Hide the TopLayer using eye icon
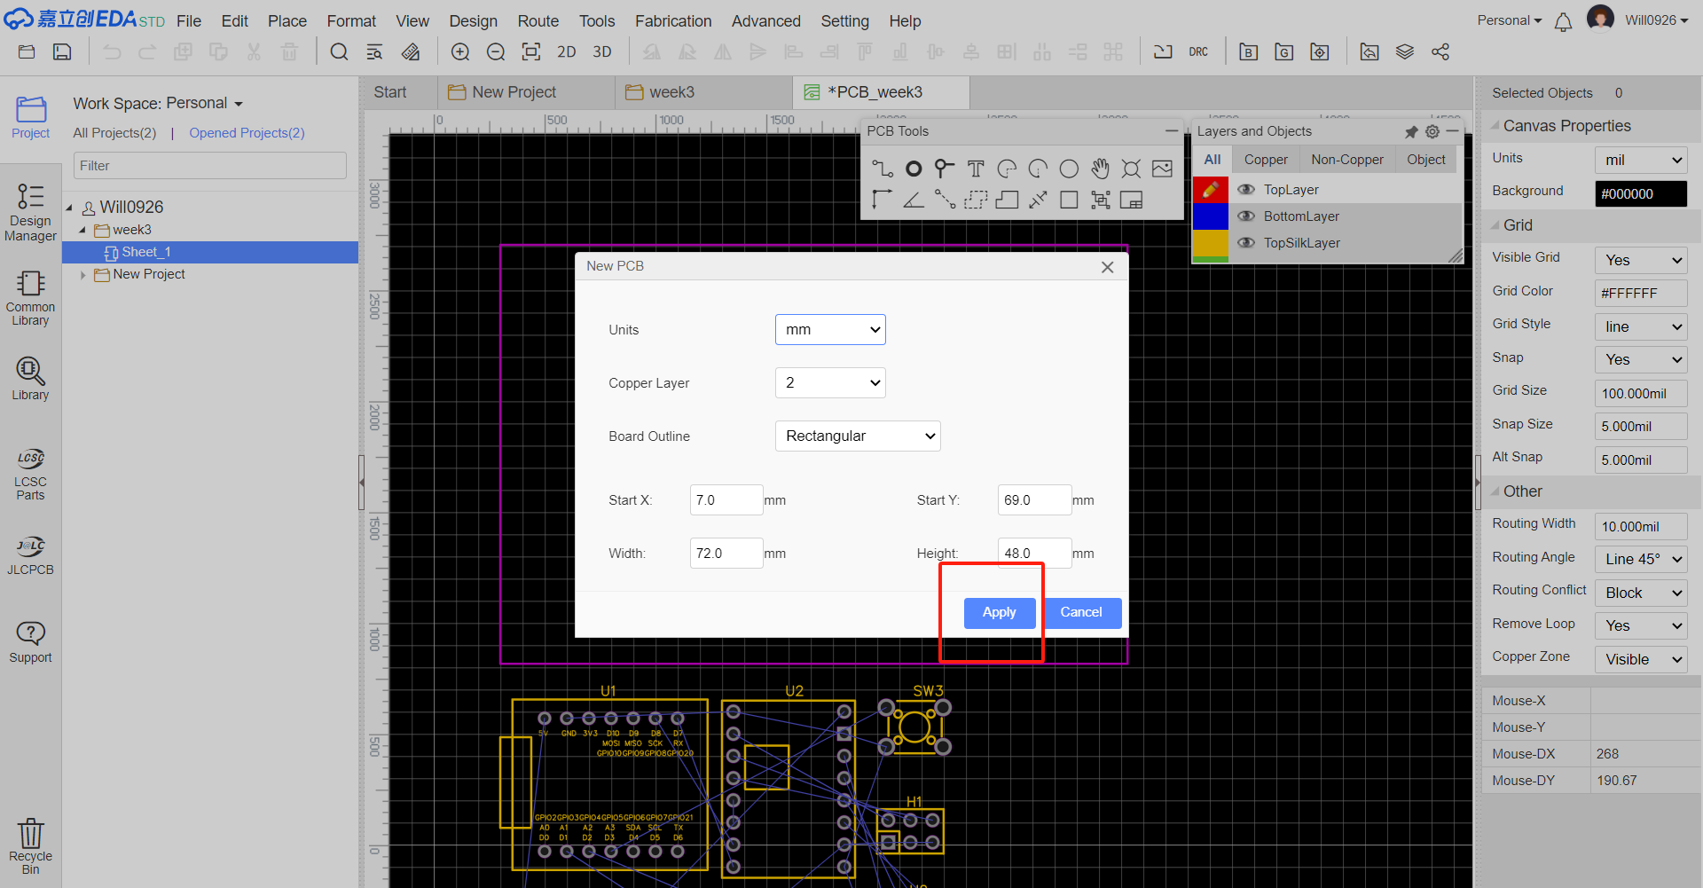The image size is (1703, 888). [1246, 190]
